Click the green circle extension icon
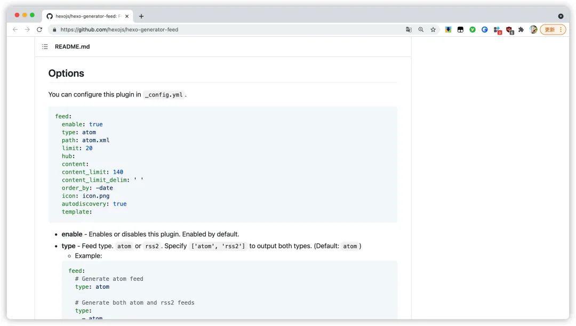This screenshot has width=576, height=326. (x=473, y=30)
